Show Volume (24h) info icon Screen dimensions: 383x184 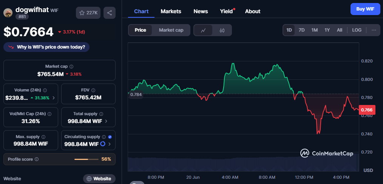[45, 90]
